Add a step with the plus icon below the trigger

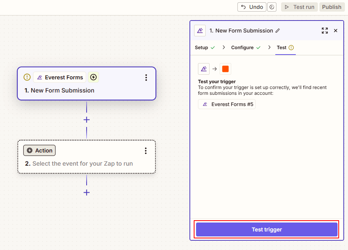tap(86, 120)
